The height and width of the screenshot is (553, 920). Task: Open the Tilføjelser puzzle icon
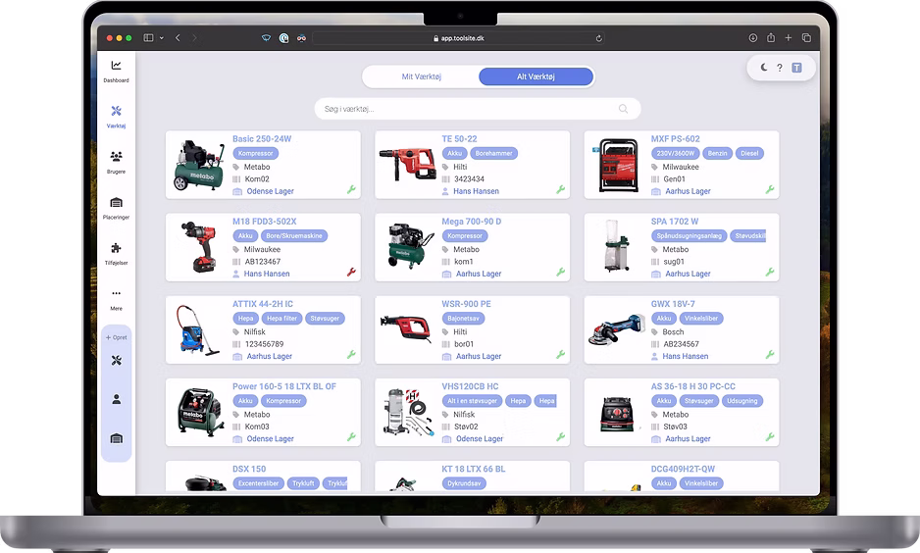116,247
